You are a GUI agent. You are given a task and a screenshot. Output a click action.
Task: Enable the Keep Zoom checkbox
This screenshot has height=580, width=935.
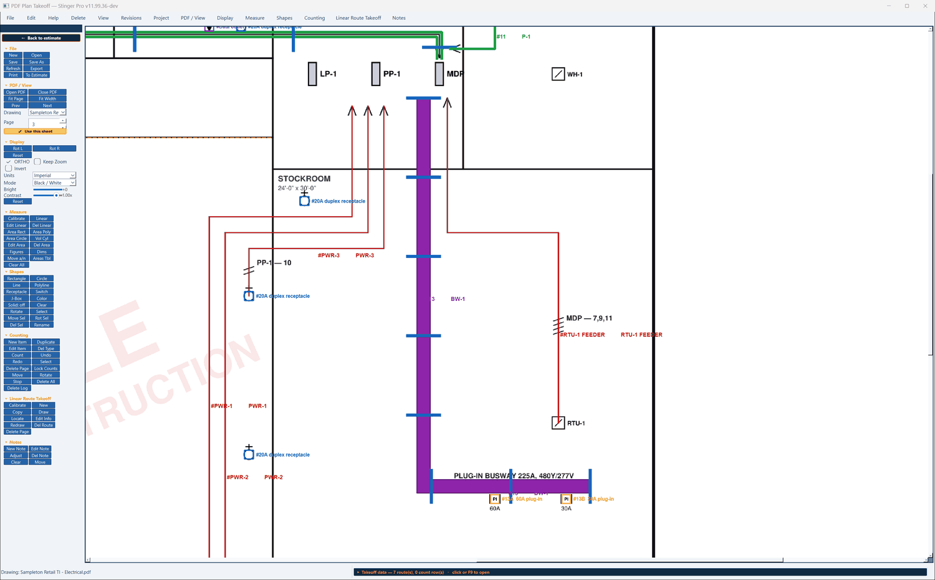click(37, 161)
